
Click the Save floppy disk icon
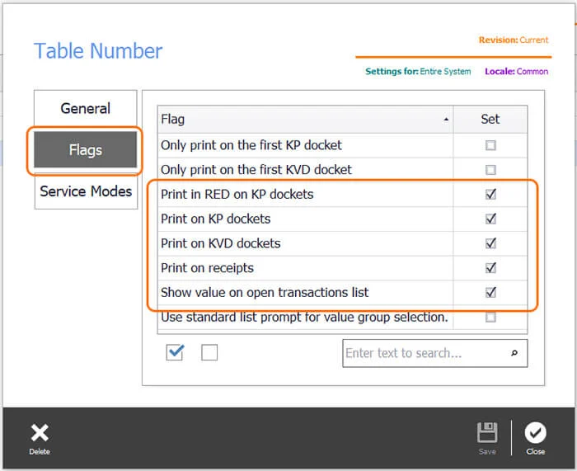[487, 432]
